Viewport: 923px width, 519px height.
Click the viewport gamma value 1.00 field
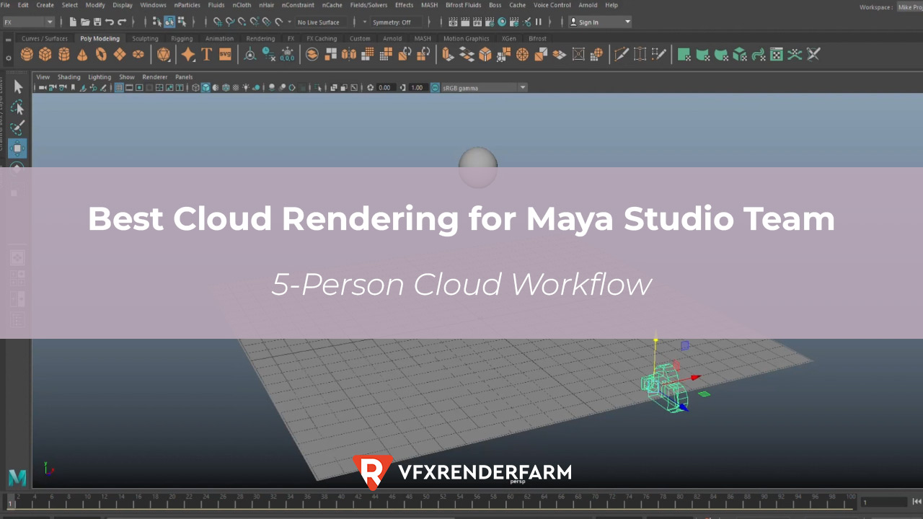pyautogui.click(x=417, y=87)
